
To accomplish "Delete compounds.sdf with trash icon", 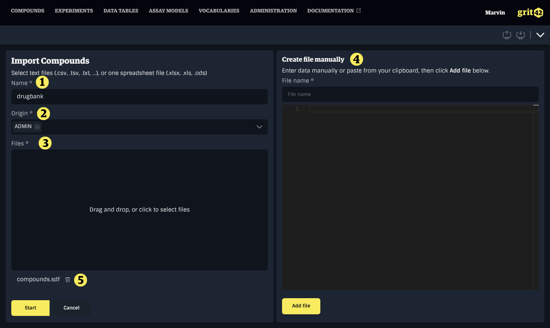I will tap(68, 280).
